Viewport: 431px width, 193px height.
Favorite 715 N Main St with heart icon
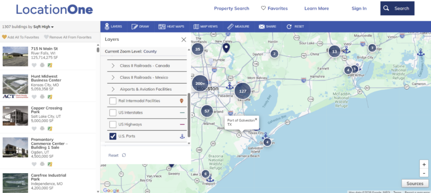coord(34,65)
